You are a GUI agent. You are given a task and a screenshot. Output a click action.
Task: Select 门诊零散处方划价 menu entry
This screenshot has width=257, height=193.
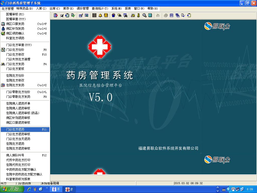[x=25, y=92]
